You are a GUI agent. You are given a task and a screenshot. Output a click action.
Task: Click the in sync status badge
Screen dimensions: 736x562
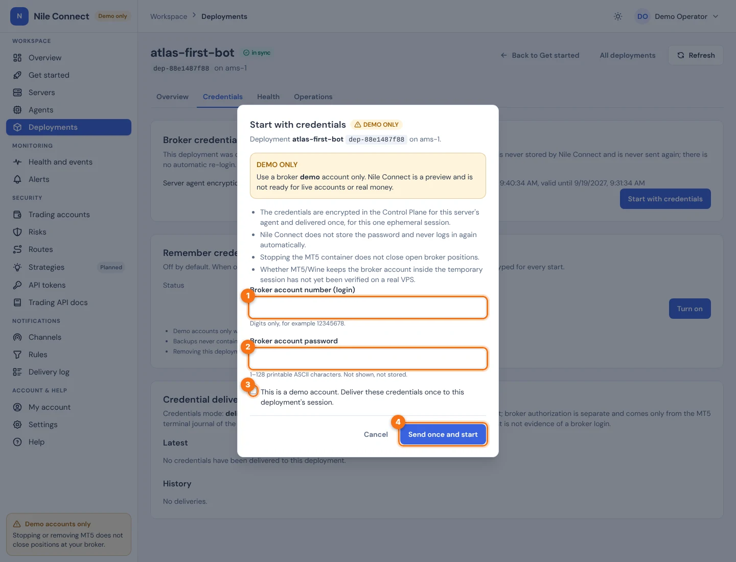(257, 53)
